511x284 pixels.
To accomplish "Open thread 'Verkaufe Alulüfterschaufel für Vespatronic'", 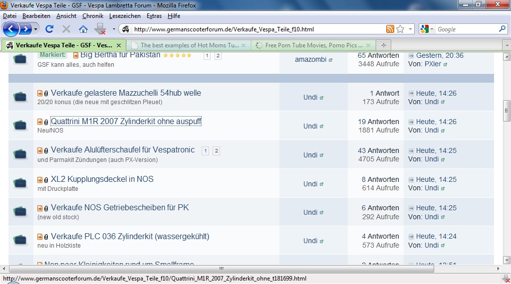I will click(123, 150).
